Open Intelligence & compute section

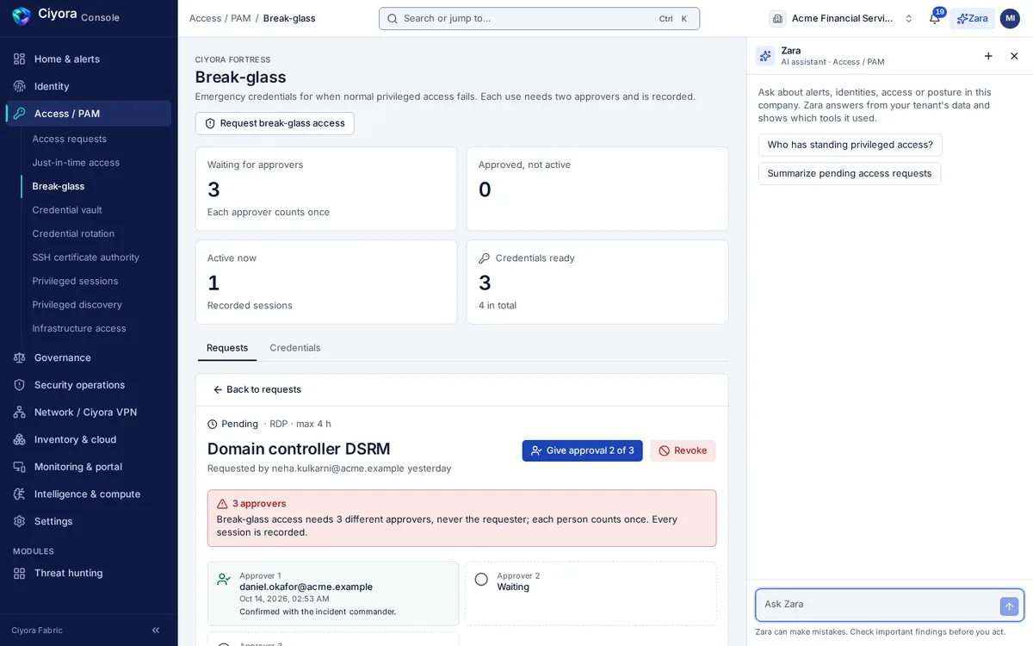point(89,494)
